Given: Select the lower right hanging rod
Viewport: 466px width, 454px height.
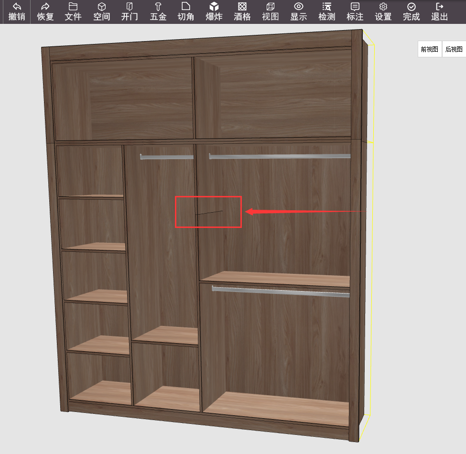Looking at the screenshot, I should pyautogui.click(x=281, y=291).
